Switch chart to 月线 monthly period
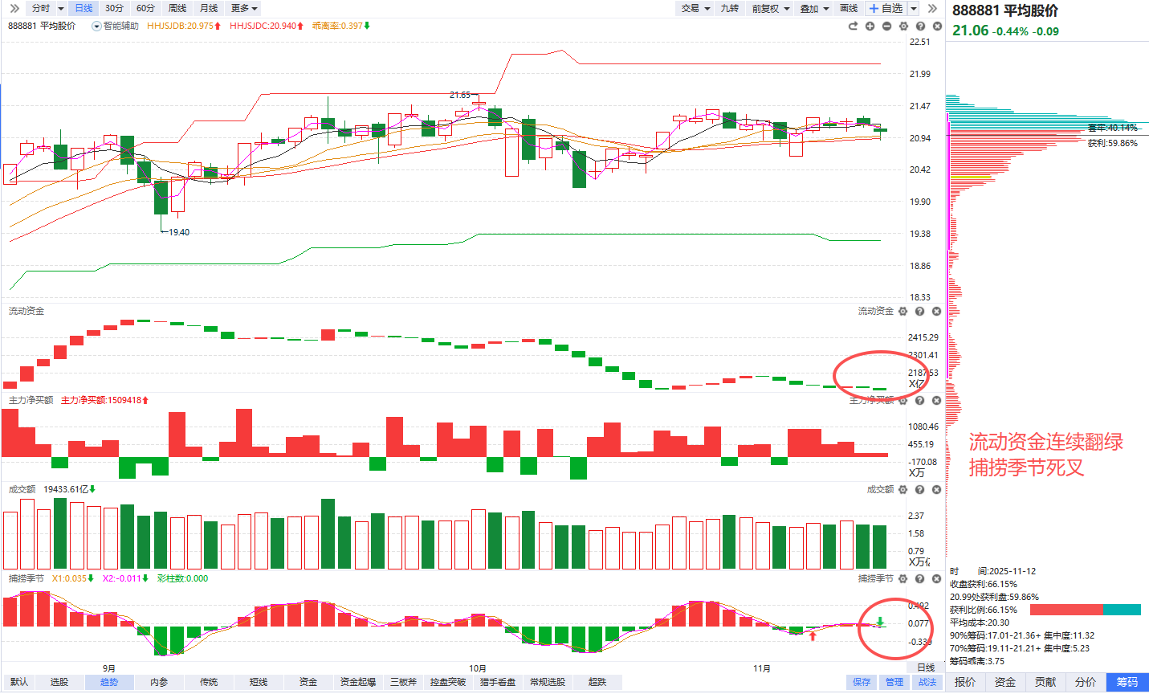The width and height of the screenshot is (1149, 694). click(x=209, y=8)
